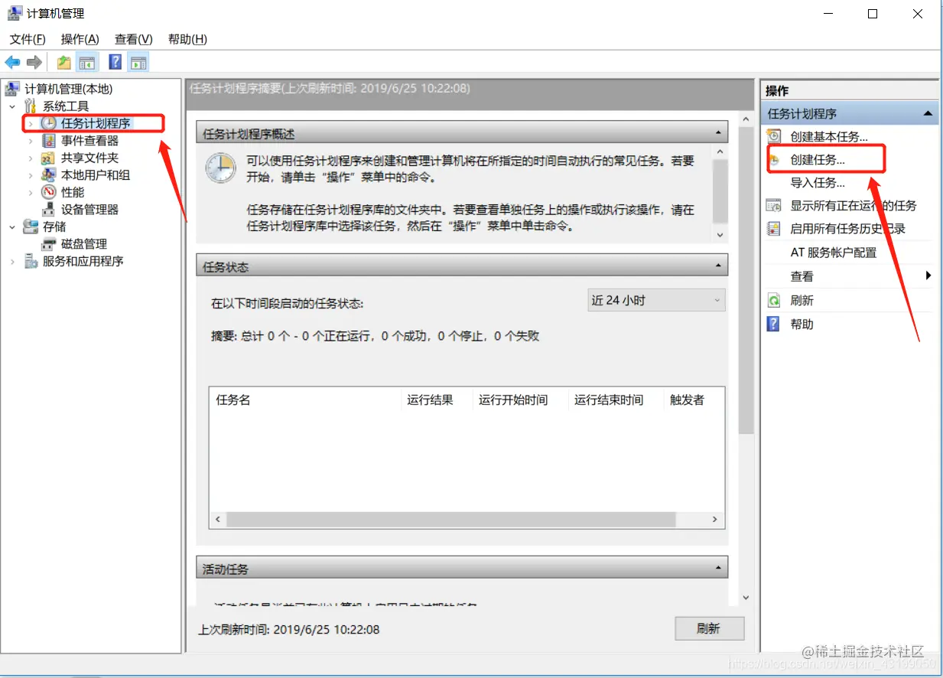Viewport: 943px width, 678px height.
Task: Click the window title bar app icon
Action: pos(15,14)
